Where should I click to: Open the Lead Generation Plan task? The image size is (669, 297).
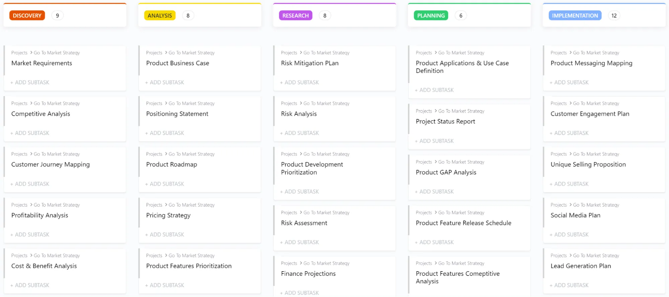[x=581, y=266]
